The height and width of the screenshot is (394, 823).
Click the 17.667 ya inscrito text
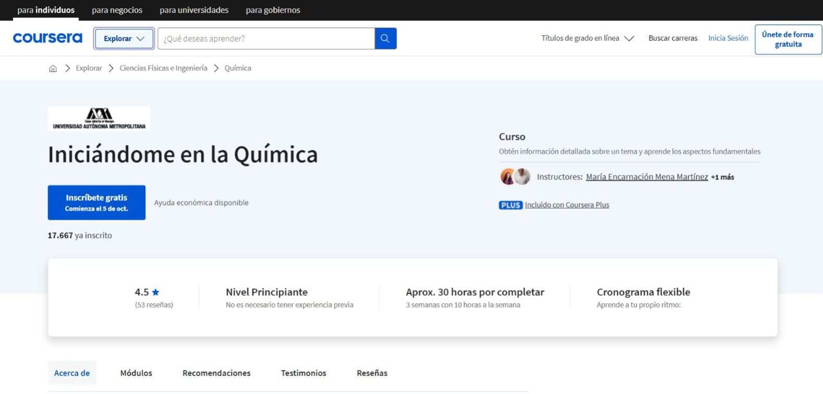pos(80,235)
